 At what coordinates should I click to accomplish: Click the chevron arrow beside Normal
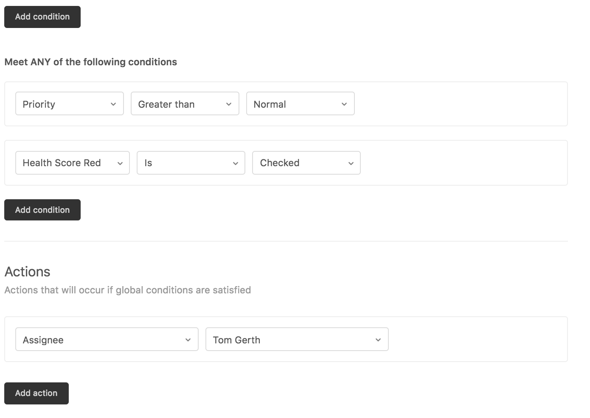[344, 104]
